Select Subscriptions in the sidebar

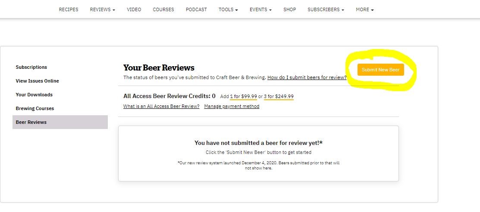pyautogui.click(x=31, y=67)
